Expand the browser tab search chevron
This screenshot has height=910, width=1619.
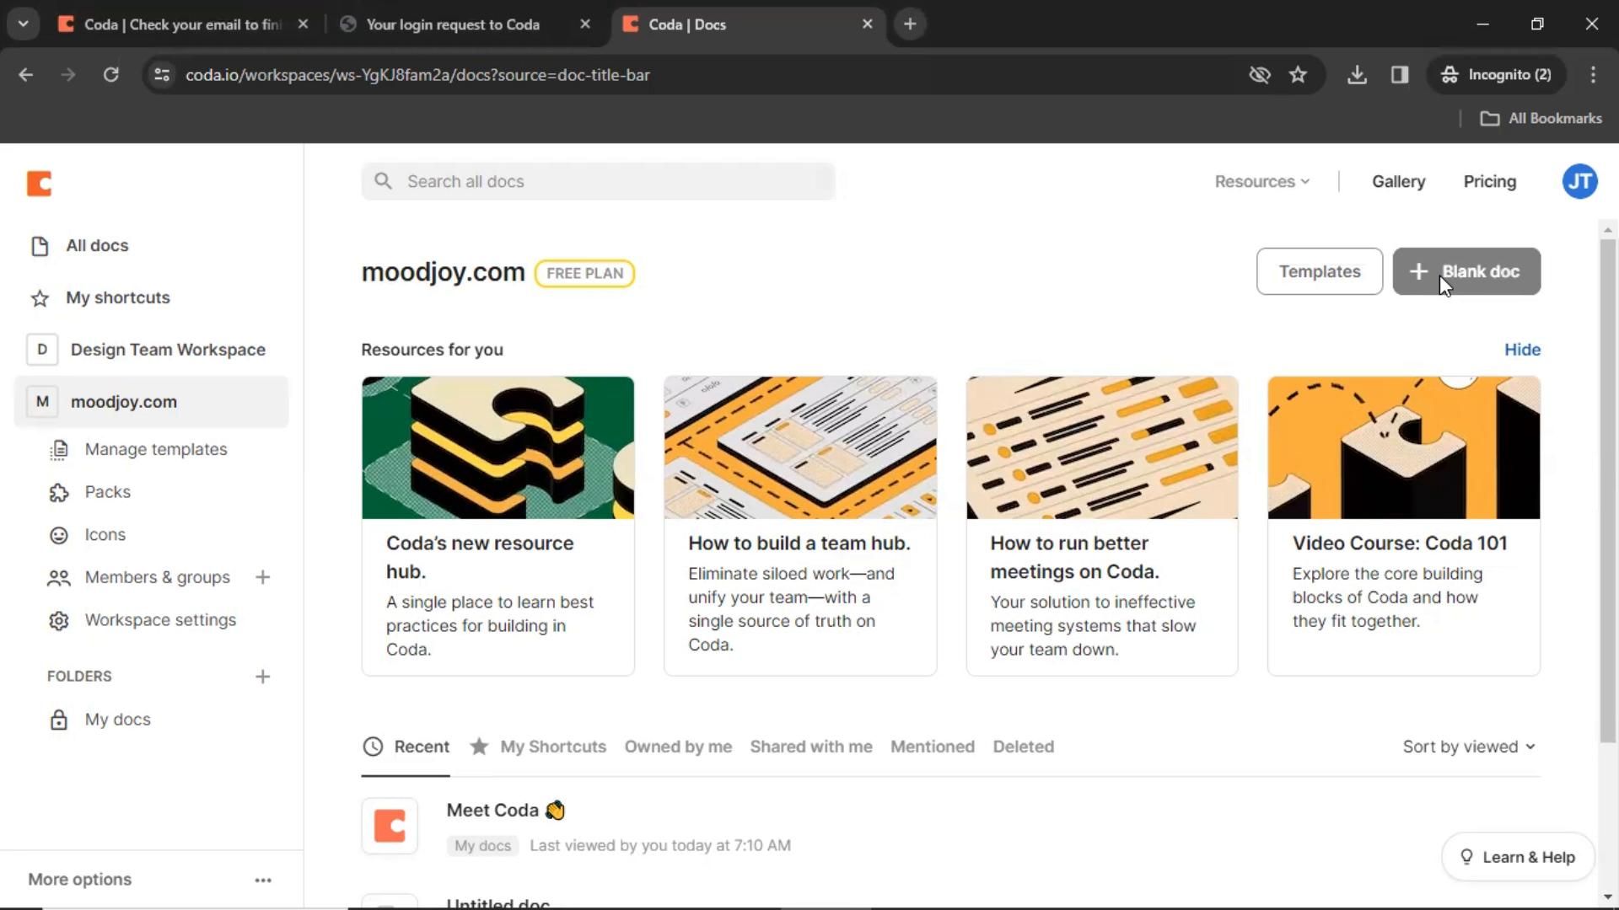pyautogui.click(x=24, y=24)
